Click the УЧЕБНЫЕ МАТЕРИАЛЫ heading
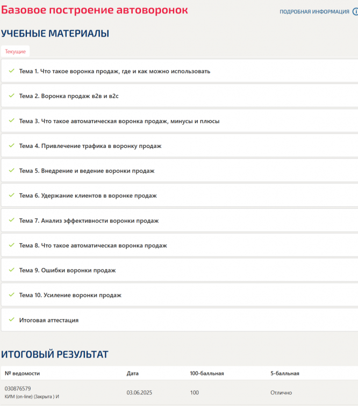 [x=55, y=33]
